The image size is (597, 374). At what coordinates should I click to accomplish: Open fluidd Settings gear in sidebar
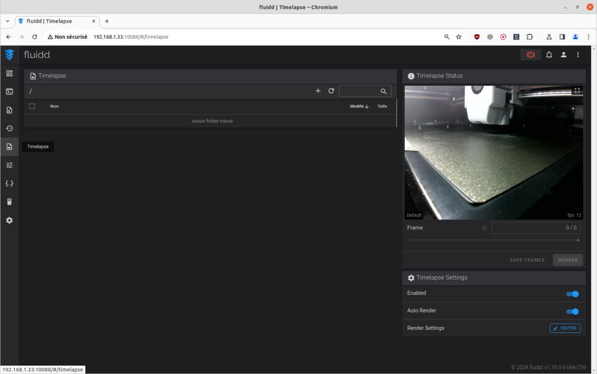(x=10, y=220)
